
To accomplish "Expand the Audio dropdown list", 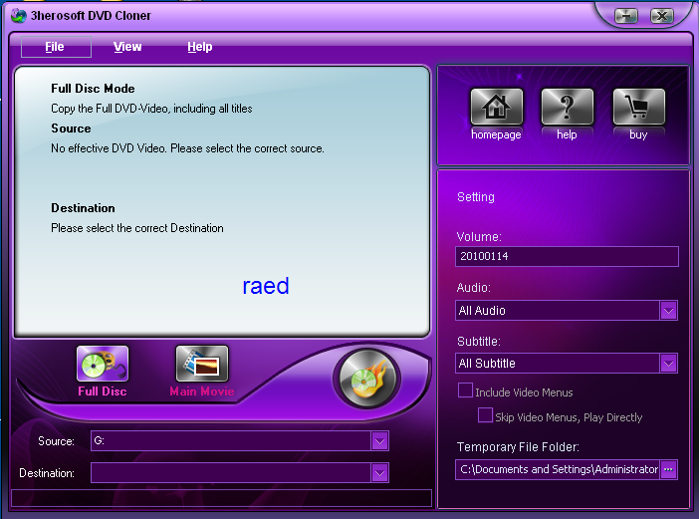I will 668,311.
